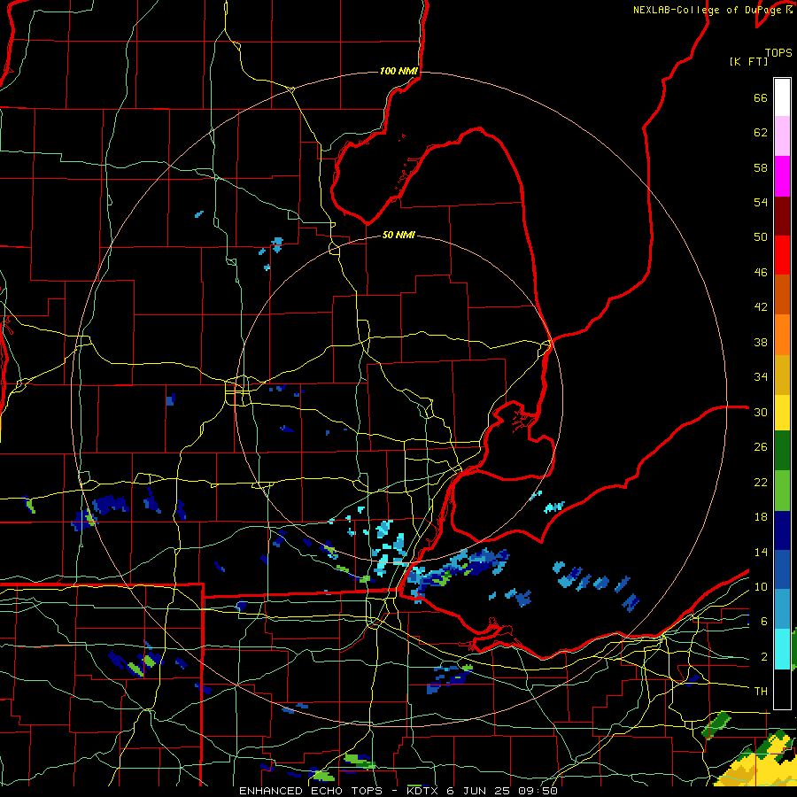Click the TH legend label
This screenshot has height=797, width=797.
(x=761, y=691)
